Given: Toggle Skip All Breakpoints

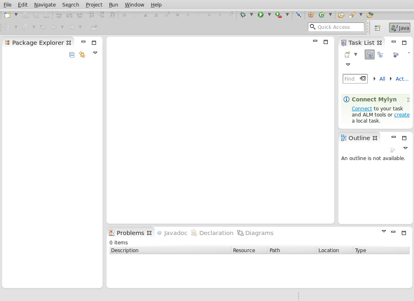Looking at the screenshot, I should pyautogui.click(x=299, y=14).
